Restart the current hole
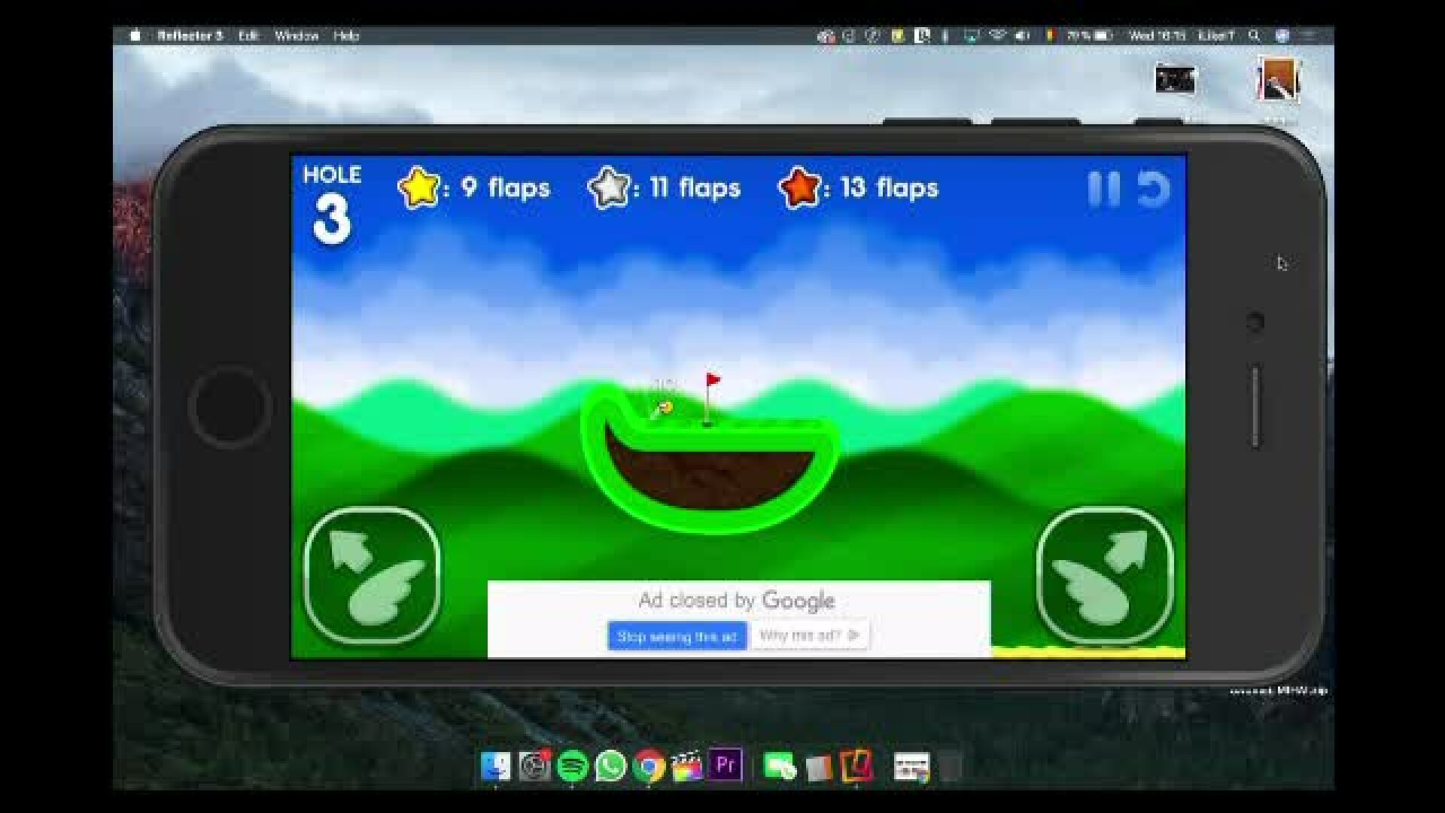Image resolution: width=1445 pixels, height=813 pixels. [1152, 189]
